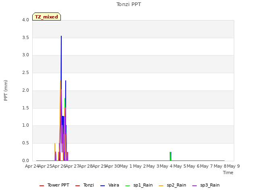Screen dimensions: 258x193
Task: Click the May 2 x-axis date
Action: 139,166
